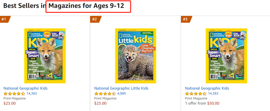The width and height of the screenshot is (270, 111).
Task: Click the "1 offer from $30.00" link
Action: click(202, 103)
